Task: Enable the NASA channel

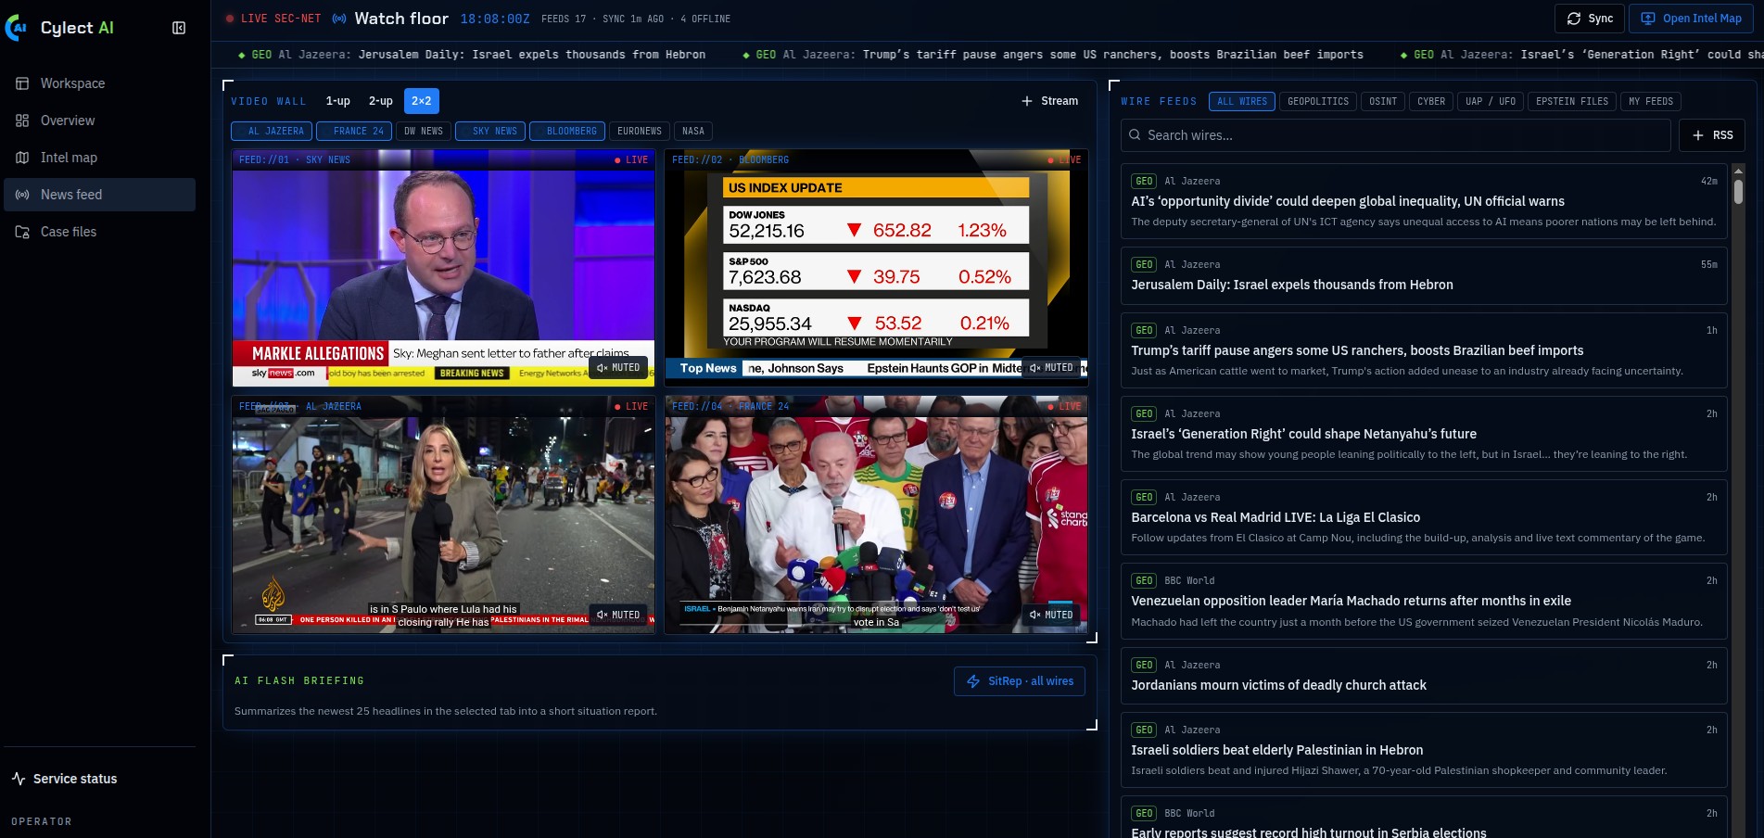Action: pos(693,131)
